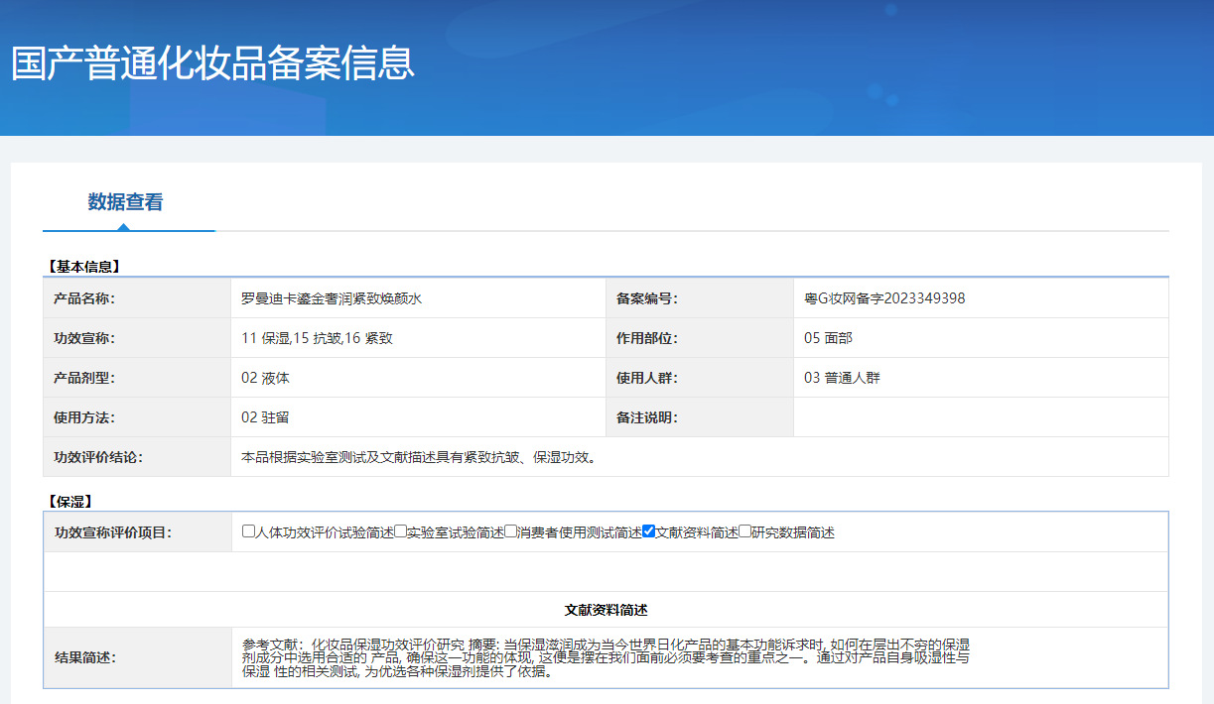This screenshot has width=1214, height=704.
Task: Click the efficacy claim value 11 保湿,15 抗皱,16 紧致
Action: pos(317,338)
